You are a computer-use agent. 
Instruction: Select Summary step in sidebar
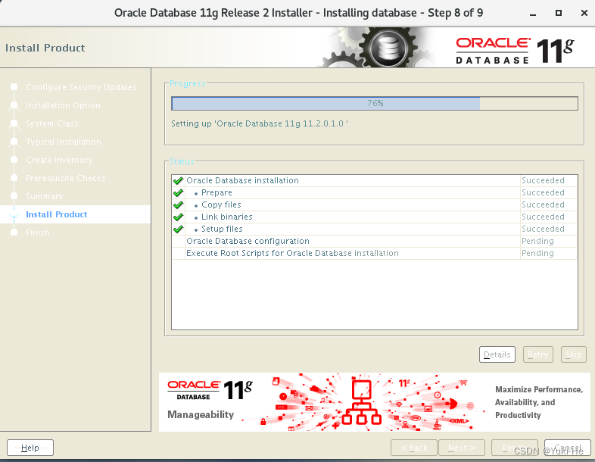pyautogui.click(x=45, y=196)
